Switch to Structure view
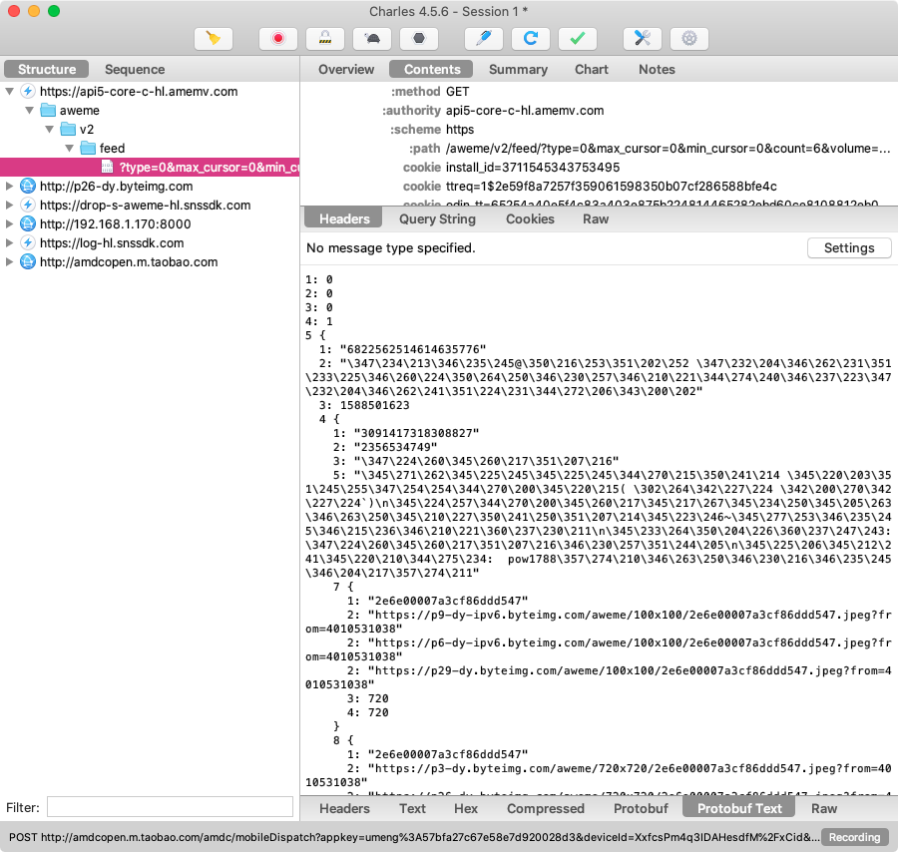Image resolution: width=898 pixels, height=852 pixels. pos(46,69)
